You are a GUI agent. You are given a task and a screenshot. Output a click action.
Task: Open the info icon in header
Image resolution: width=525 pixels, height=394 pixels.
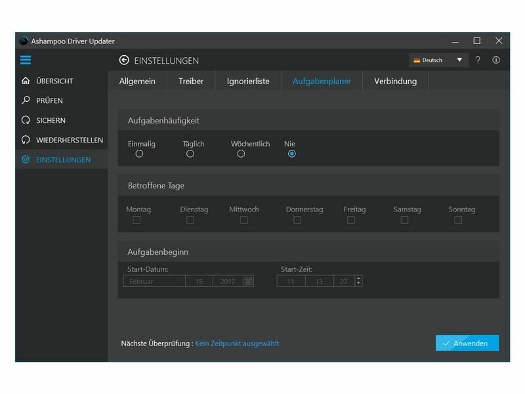point(496,60)
